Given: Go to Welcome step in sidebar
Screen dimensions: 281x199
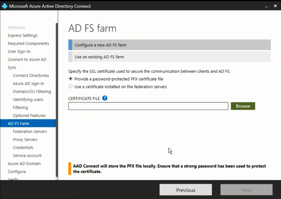Looking at the screenshot, I should pyautogui.click(x=16, y=28).
